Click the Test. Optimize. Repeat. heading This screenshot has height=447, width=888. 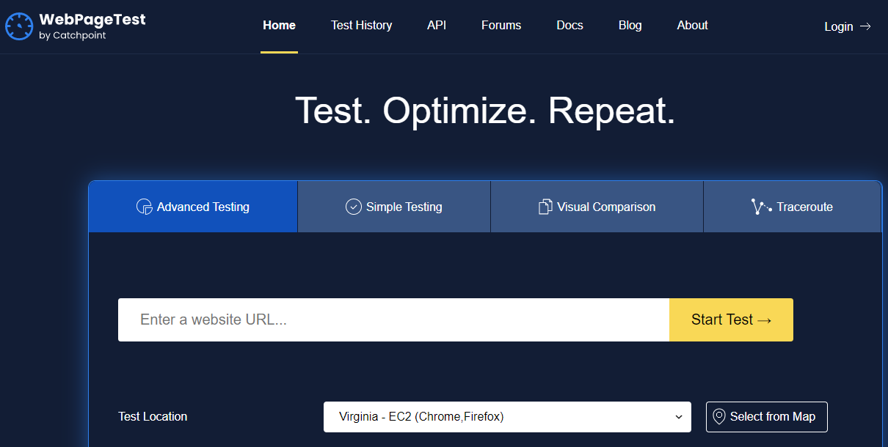485,111
